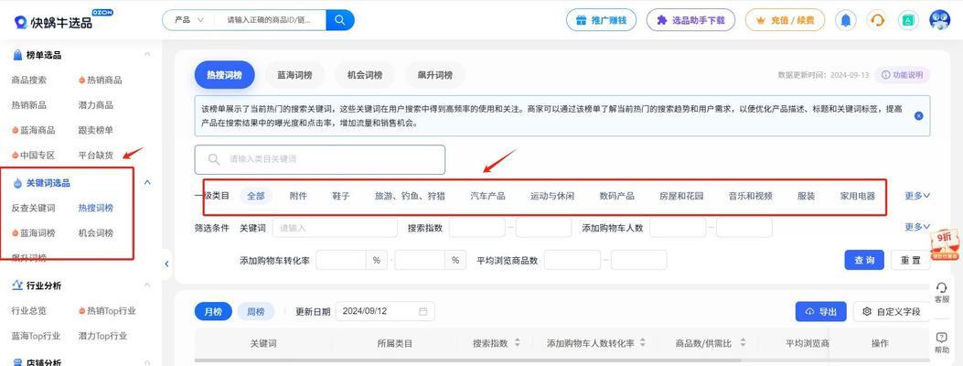Screen dimensions: 963x366
Task: Click the 导出 export button
Action: tap(820, 311)
